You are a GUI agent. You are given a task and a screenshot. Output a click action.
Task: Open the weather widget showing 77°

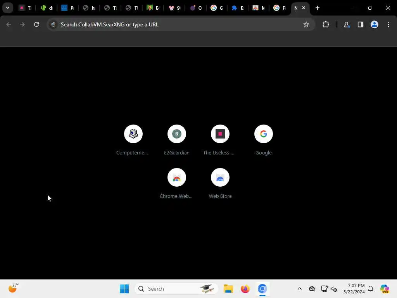tap(13, 288)
